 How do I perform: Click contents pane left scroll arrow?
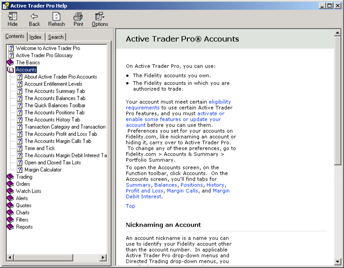pyautogui.click(x=10, y=257)
